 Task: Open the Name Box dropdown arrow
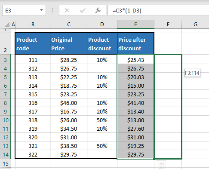point(41,10)
